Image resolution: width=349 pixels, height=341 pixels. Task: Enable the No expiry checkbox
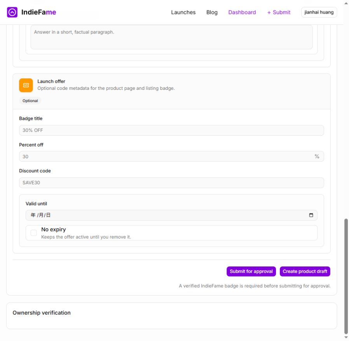click(33, 233)
